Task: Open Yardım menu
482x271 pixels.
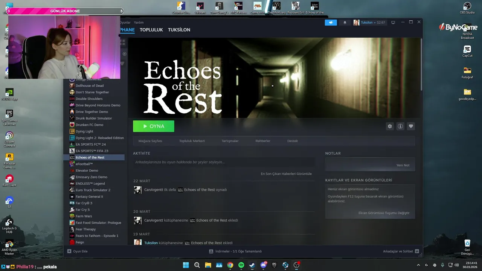Action: (x=139, y=23)
